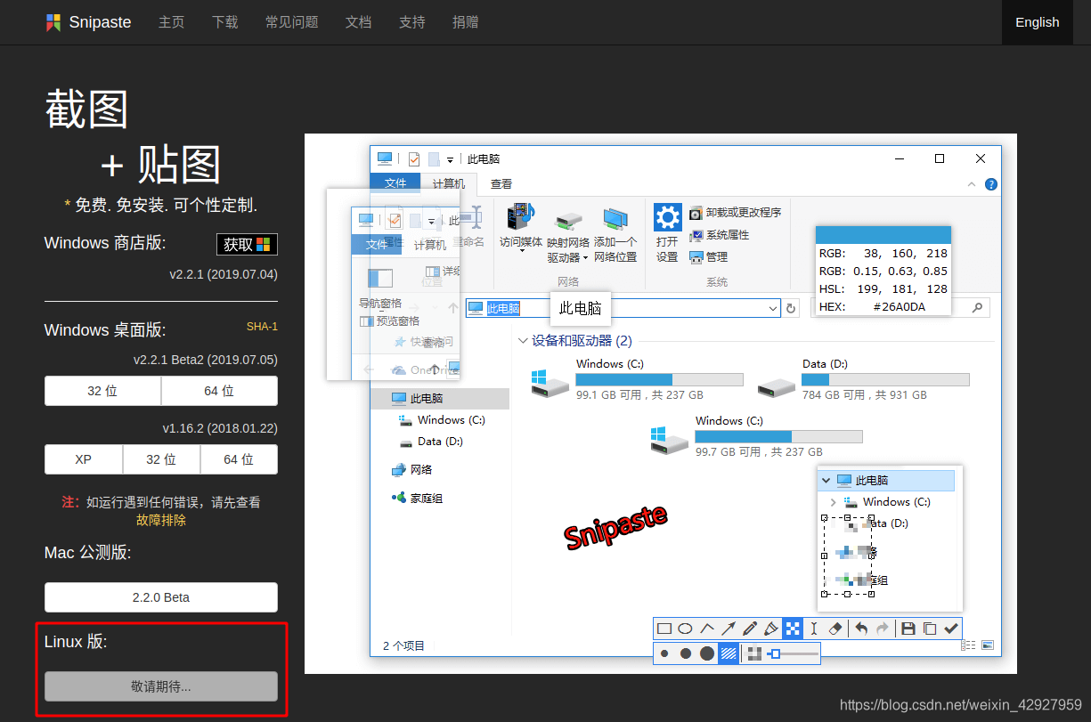This screenshot has height=722, width=1091.
Task: Expand Windows (C:) in the small tree snip
Action: click(833, 502)
